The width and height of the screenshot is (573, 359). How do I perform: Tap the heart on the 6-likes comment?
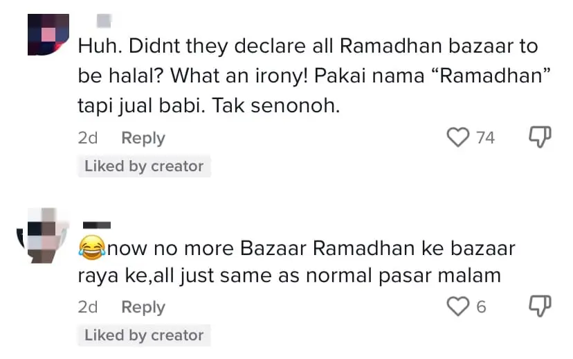tap(458, 306)
